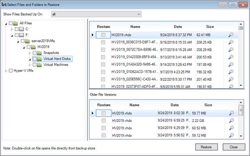This screenshot has width=250, height=156.
Task: Expand the C: drive node
Action: click(12, 29)
